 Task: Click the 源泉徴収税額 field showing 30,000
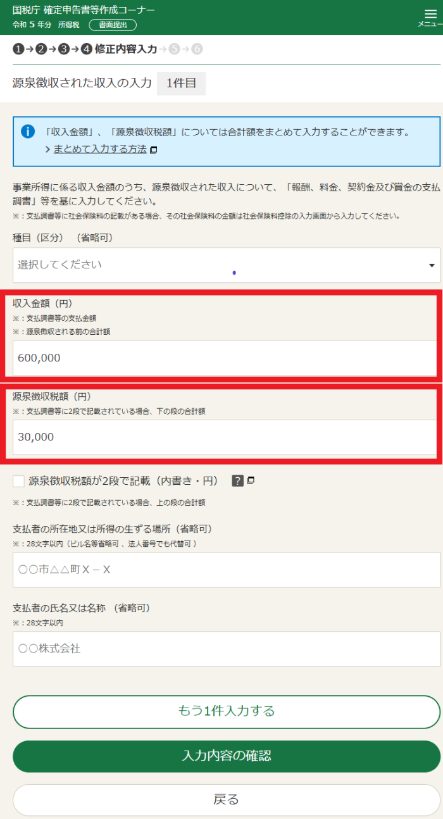225,437
